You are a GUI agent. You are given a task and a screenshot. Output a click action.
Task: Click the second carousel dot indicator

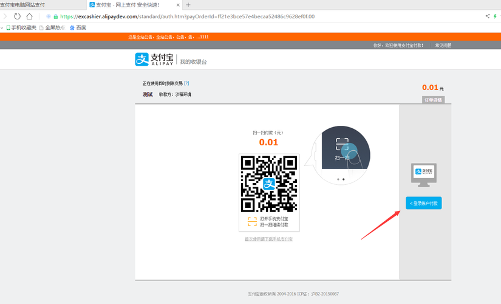[344, 179]
